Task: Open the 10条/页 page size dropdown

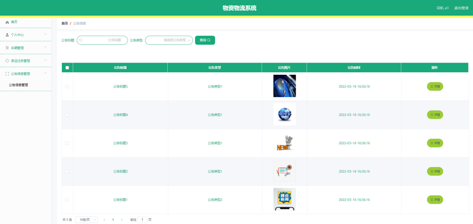Action: click(x=86, y=220)
